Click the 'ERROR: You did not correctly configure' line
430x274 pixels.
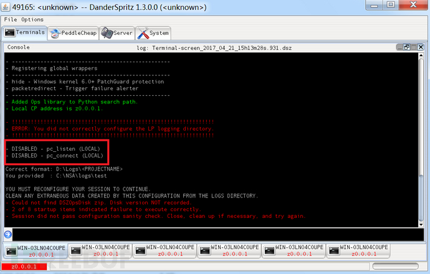110,129
